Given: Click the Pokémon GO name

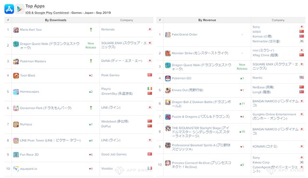Looking at the screenshot, I should point(181,78).
